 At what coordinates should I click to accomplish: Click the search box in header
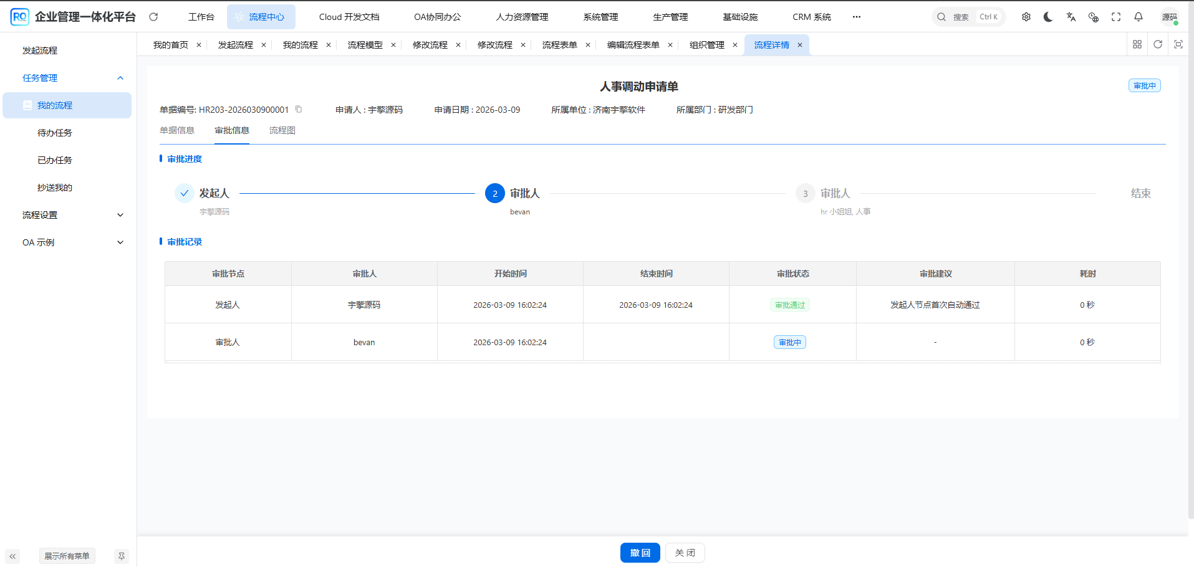coord(968,17)
